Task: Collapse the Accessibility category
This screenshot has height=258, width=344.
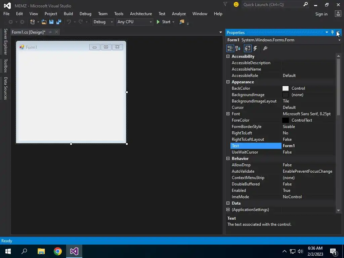Action: (x=228, y=56)
